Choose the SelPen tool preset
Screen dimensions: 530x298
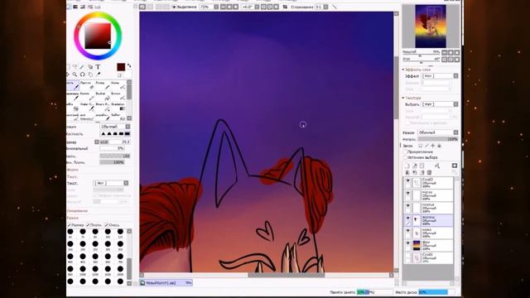tap(119, 117)
